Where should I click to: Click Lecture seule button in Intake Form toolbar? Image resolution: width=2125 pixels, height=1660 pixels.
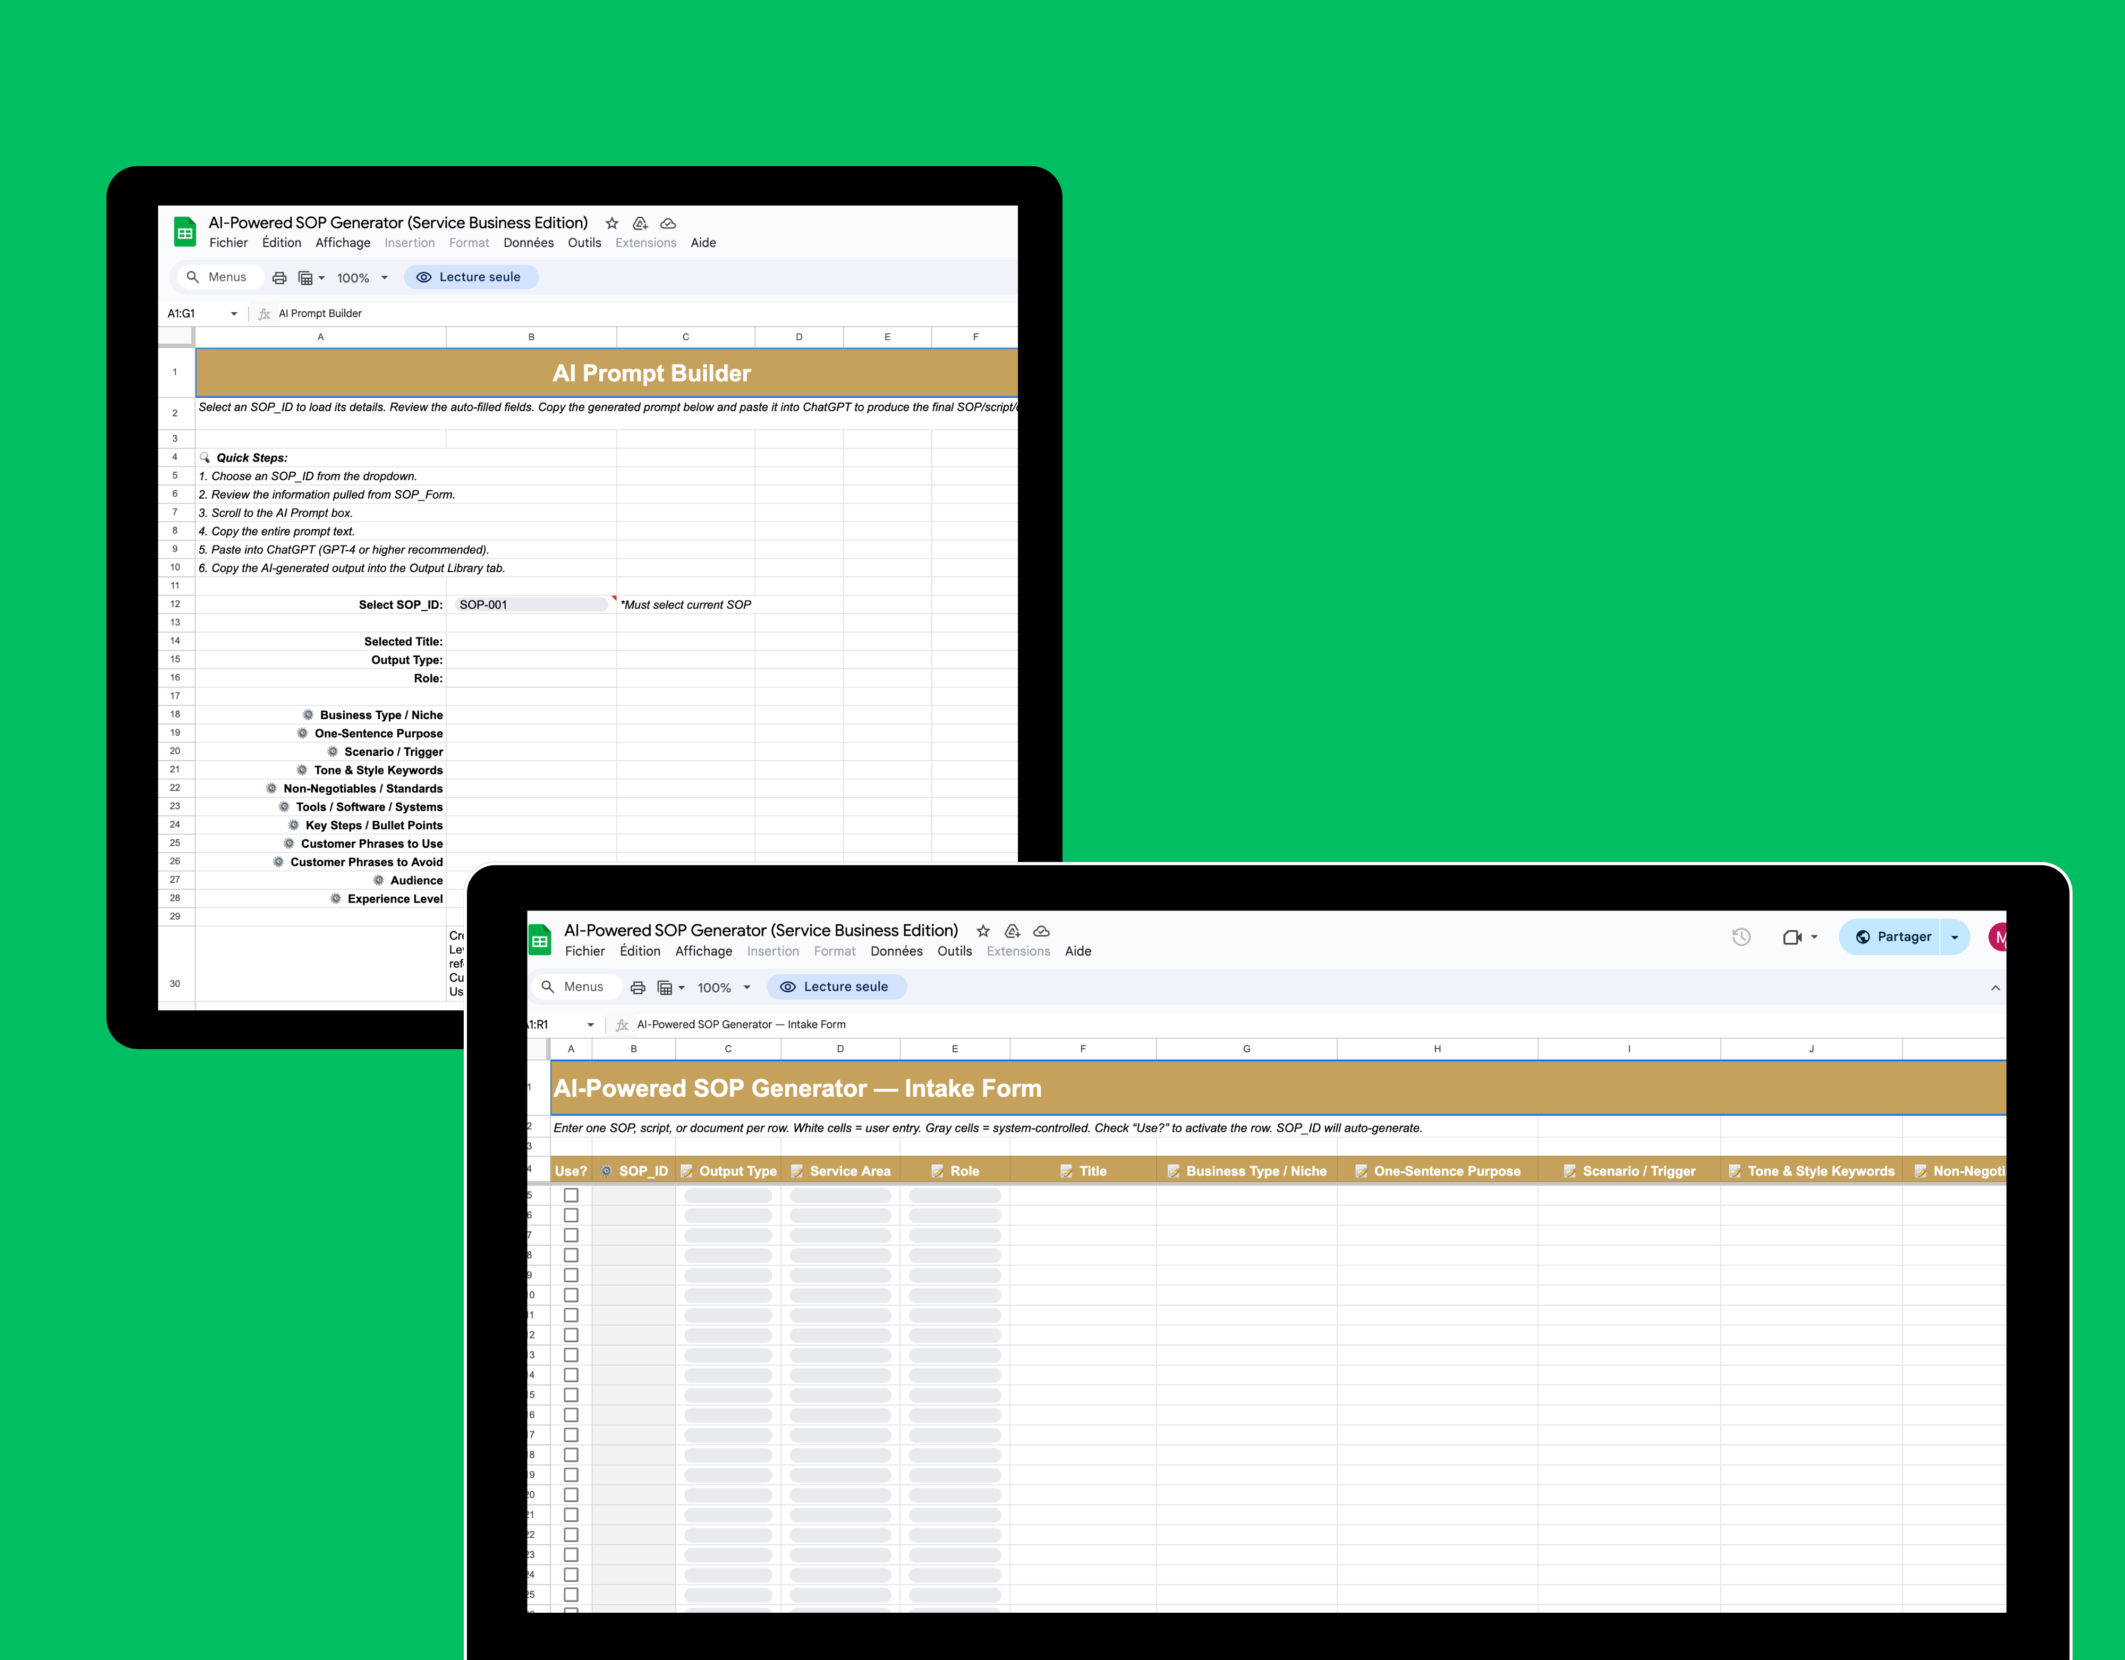[x=837, y=986]
